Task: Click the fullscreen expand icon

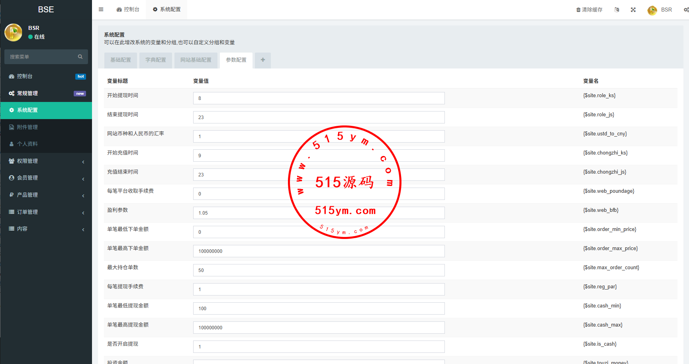Action: click(633, 10)
